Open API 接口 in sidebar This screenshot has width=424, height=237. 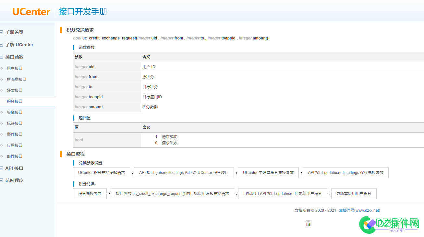pos(14,168)
